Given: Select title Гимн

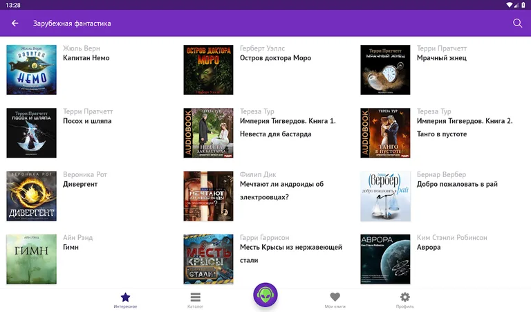Looking at the screenshot, I should (x=71, y=247).
